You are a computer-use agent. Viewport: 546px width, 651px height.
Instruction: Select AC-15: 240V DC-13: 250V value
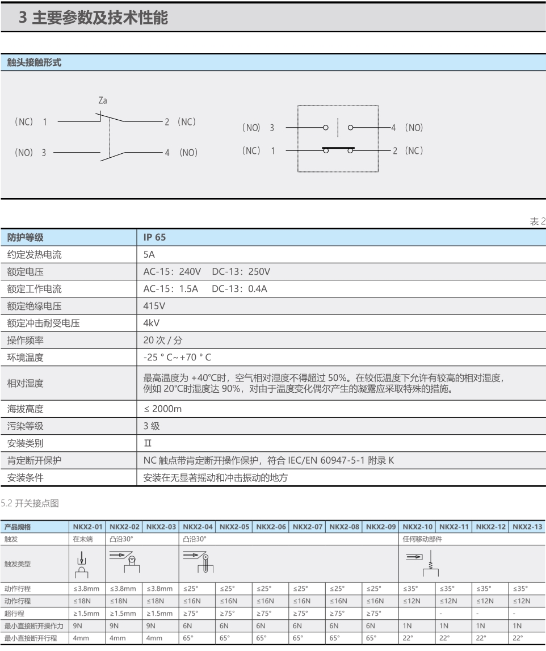click(207, 271)
